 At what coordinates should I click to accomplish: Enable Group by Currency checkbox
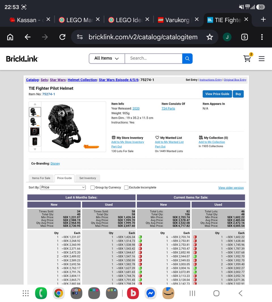pyautogui.click(x=92, y=188)
